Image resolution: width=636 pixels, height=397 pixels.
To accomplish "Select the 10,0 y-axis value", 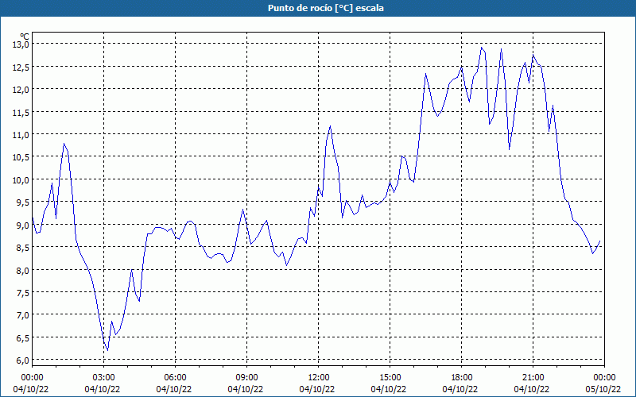I will (x=21, y=180).
